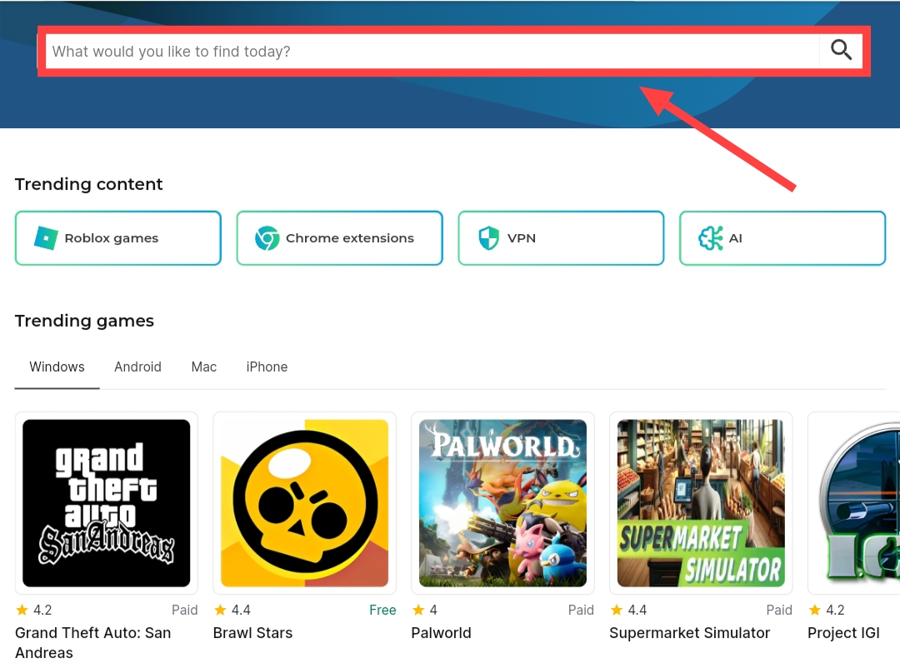This screenshot has width=900, height=663.
Task: Open the Chrome extensions trending card
Action: coord(340,238)
